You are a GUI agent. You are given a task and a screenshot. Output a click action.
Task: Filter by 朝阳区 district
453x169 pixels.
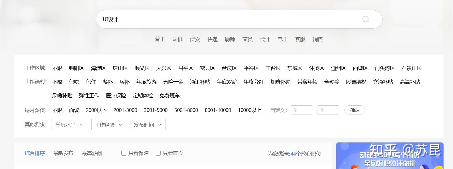(x=76, y=68)
